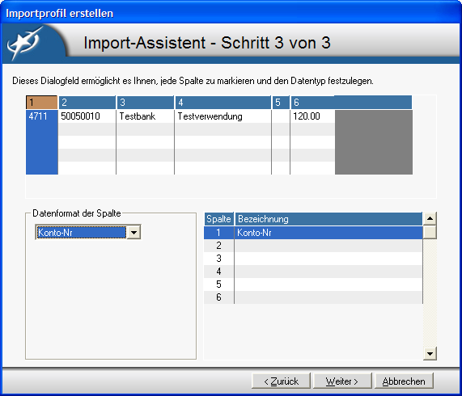Image resolution: width=462 pixels, height=396 pixels.
Task: Select column header 4 in preview grid
Action: coord(223,103)
